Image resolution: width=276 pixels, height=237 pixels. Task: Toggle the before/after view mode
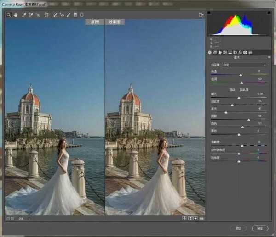(184, 218)
